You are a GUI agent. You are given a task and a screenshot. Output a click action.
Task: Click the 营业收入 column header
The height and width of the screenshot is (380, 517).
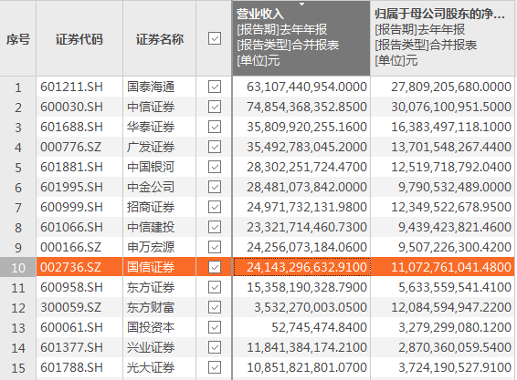[x=301, y=38]
